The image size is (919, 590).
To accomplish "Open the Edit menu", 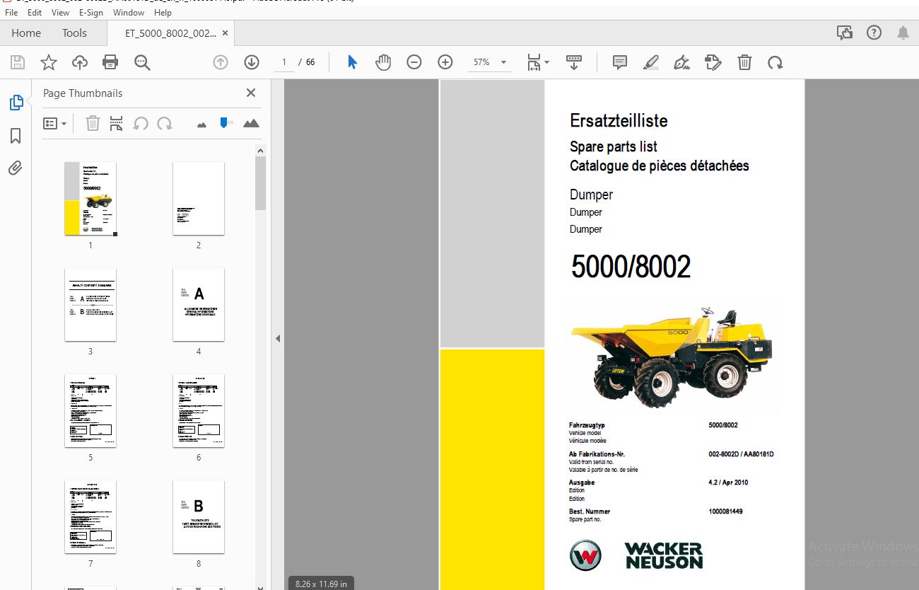I will 35,13.
